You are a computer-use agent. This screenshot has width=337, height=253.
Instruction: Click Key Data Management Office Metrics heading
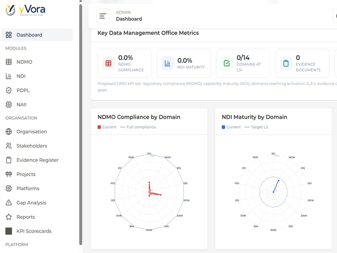[x=148, y=33]
